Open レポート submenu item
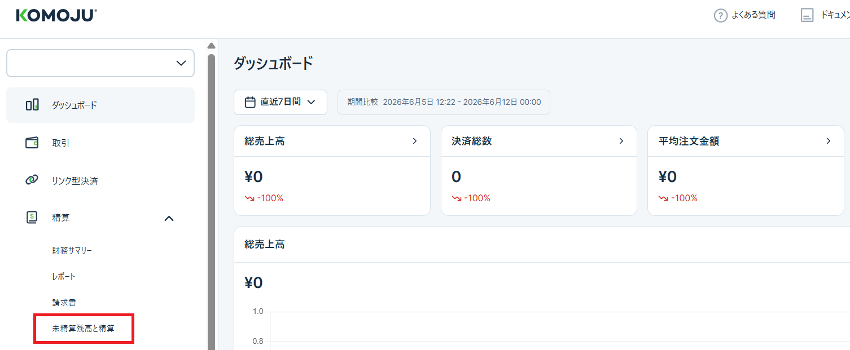850x350 pixels. [x=64, y=277]
